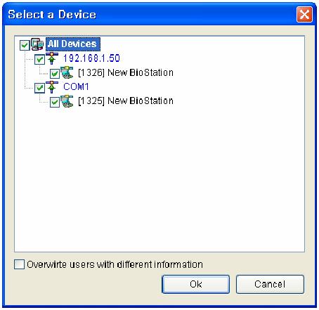Select the All Devices tree node
The height and width of the screenshot is (310, 319).
tap(73, 44)
